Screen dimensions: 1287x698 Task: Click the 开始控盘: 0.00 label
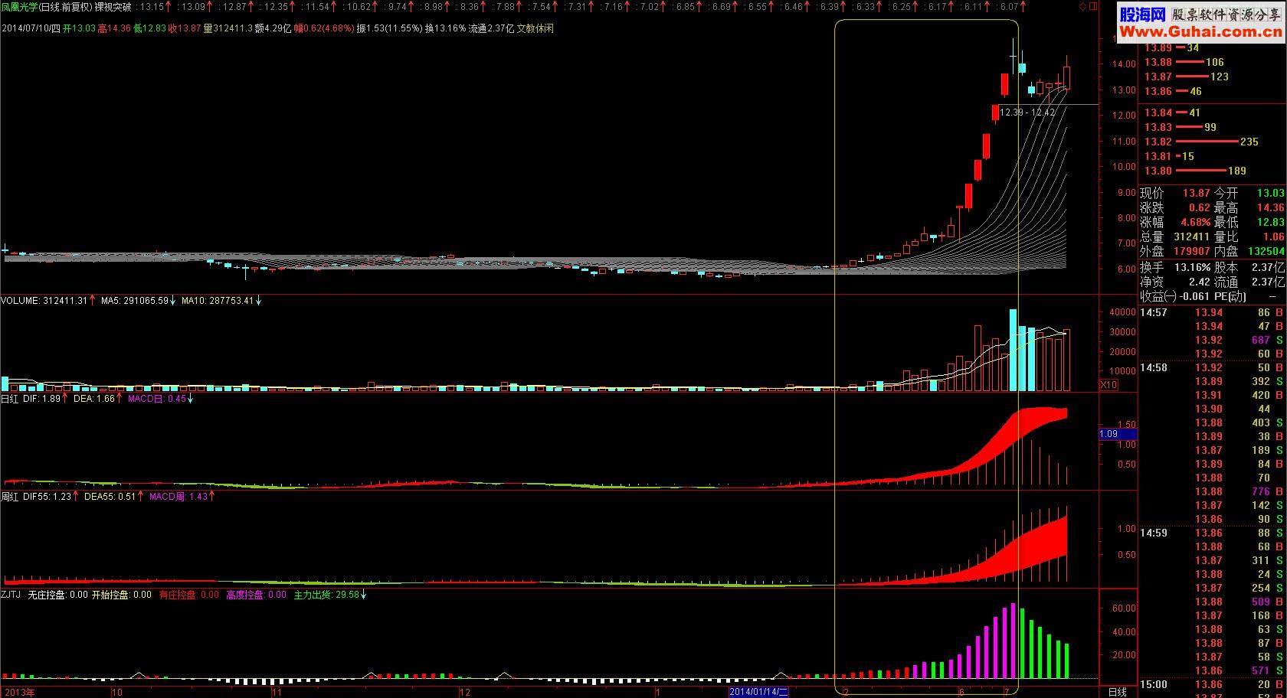click(x=121, y=595)
